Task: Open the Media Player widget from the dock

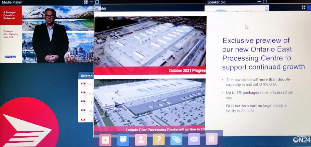Action: (105, 140)
